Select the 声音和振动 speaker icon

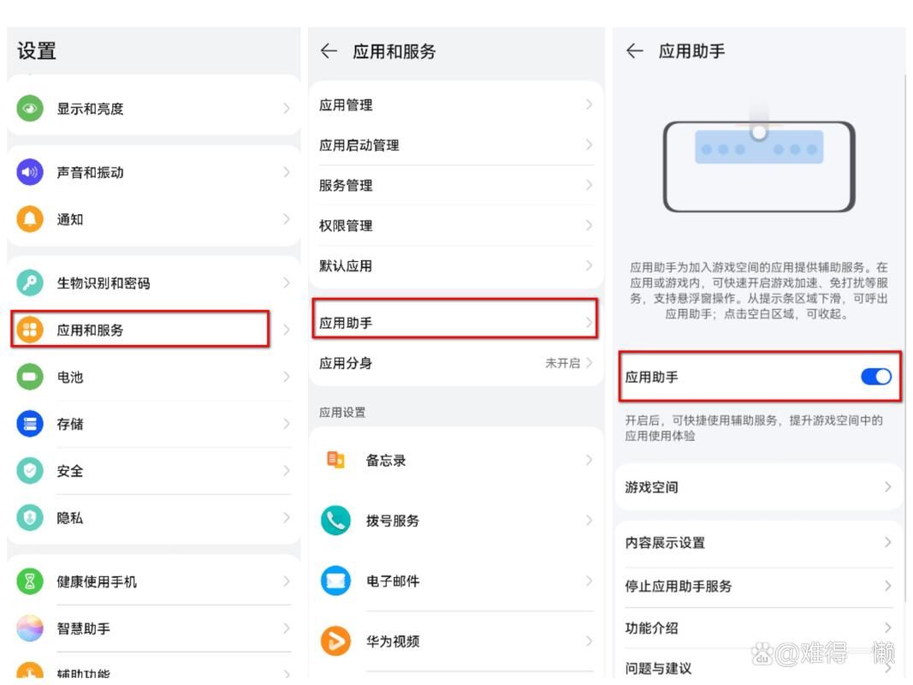31,172
